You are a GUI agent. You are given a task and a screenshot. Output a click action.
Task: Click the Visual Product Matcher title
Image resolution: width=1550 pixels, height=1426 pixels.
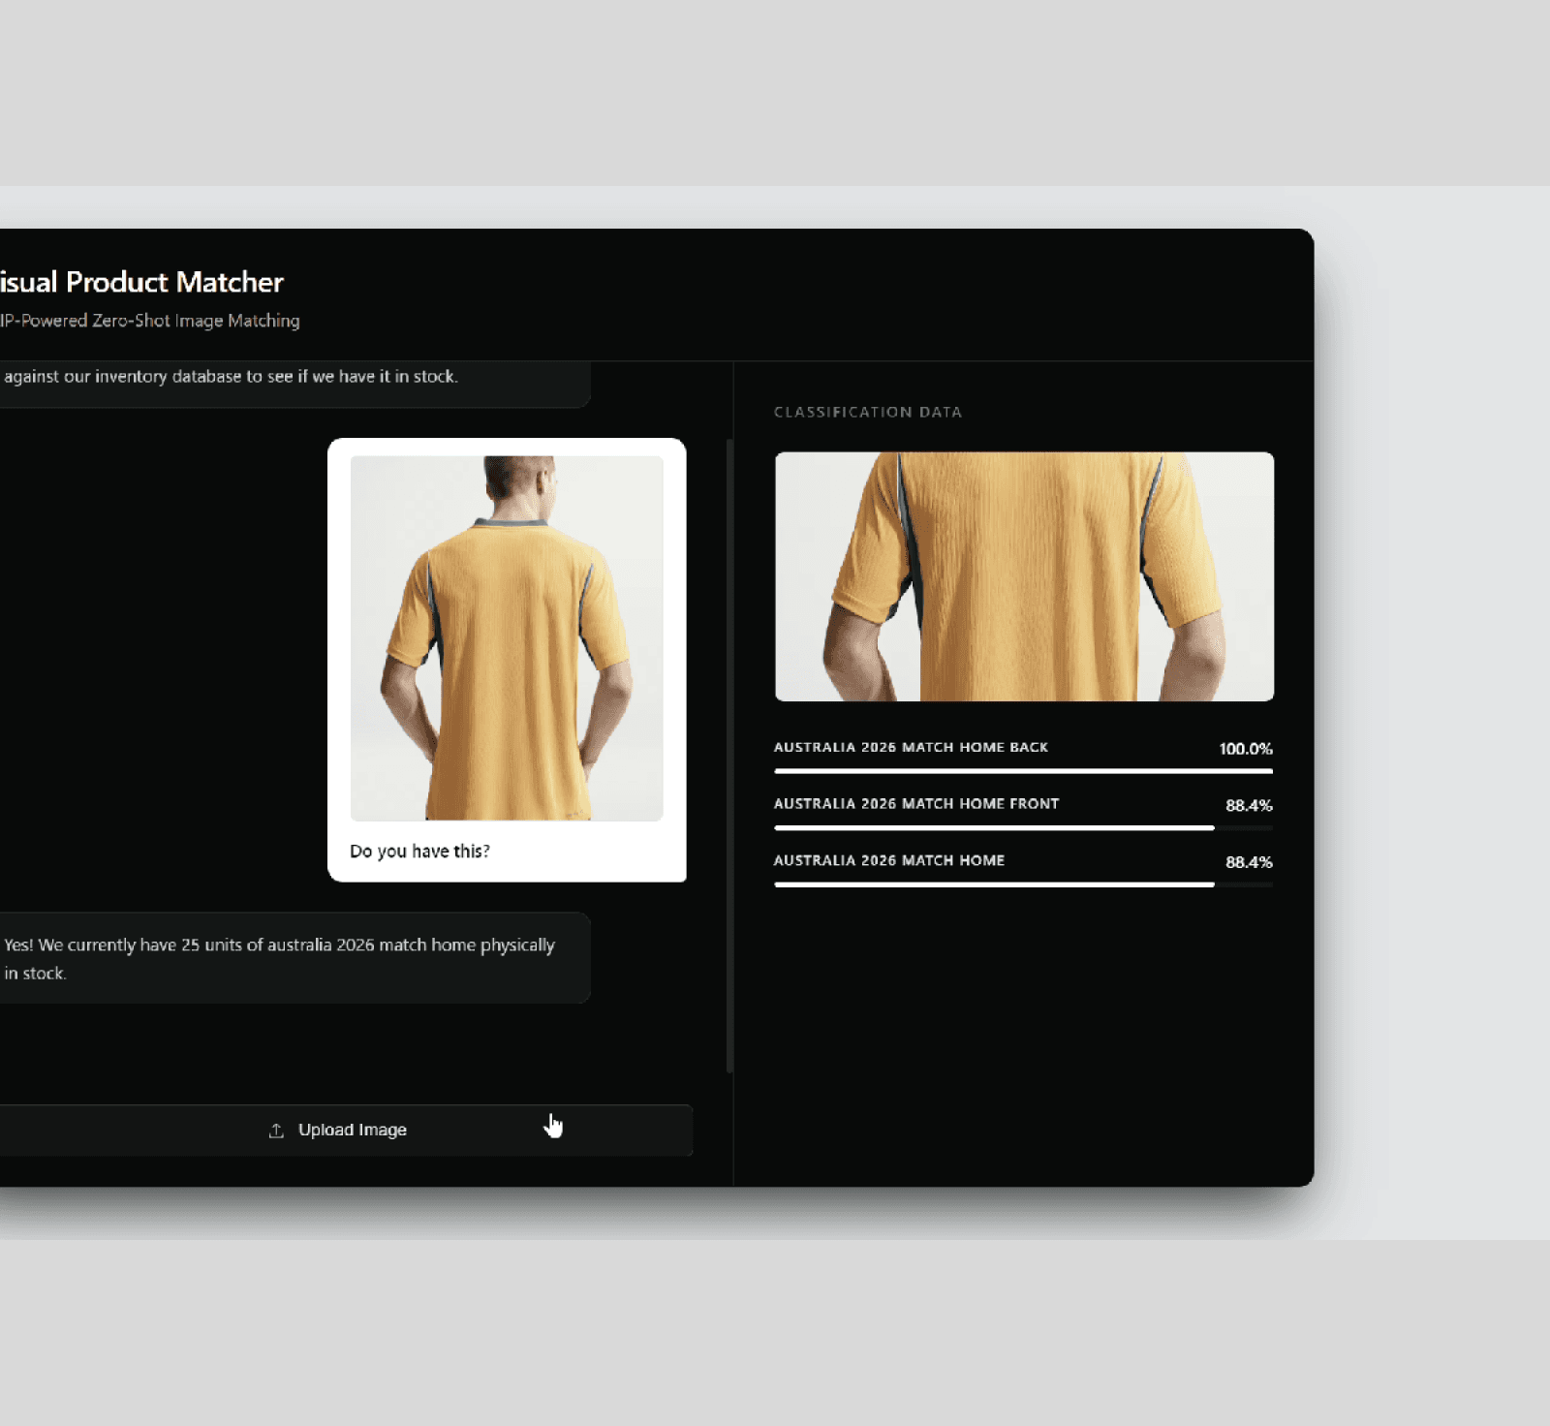(x=141, y=282)
